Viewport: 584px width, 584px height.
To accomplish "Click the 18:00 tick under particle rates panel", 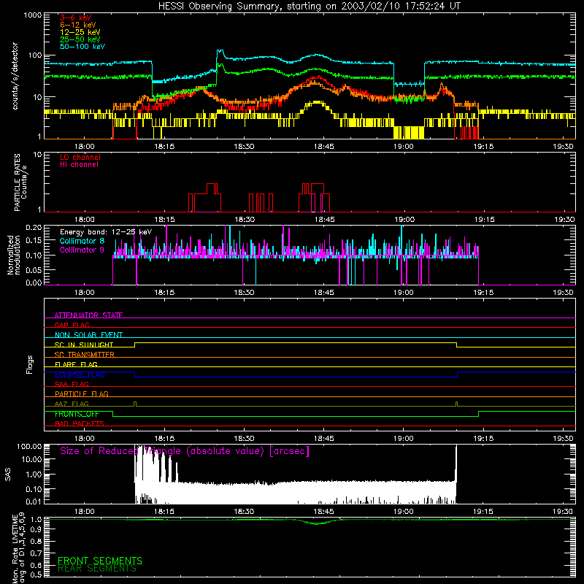I will pos(84,220).
